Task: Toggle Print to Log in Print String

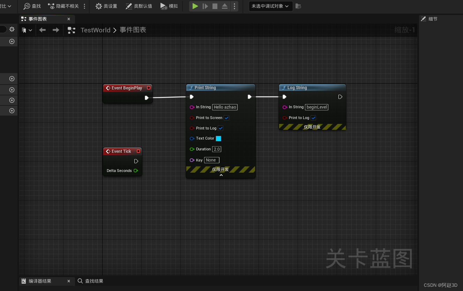Action: tap(221, 128)
